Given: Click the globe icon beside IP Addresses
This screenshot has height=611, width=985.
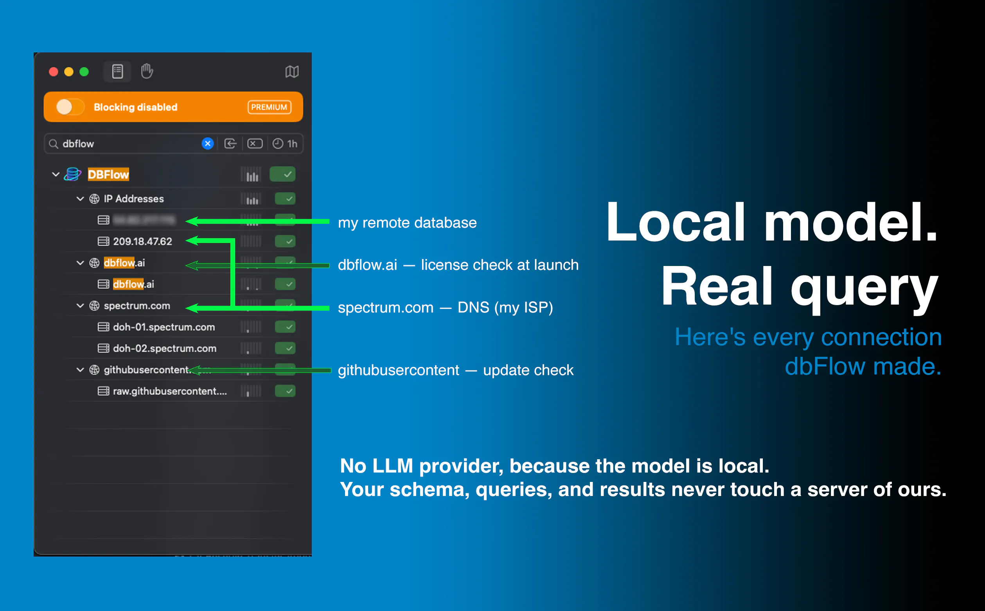Looking at the screenshot, I should [x=94, y=199].
